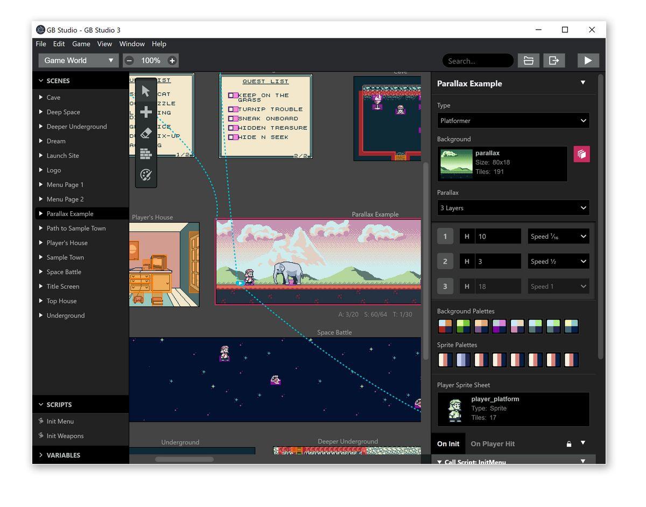Toggle the script lock icon
The width and height of the screenshot is (646, 507).
568,444
